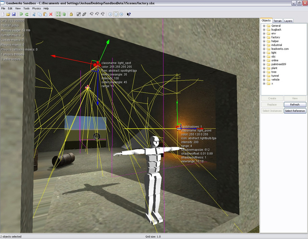Toggle the green move-mode toolbar button
Screen dimensions: 308x239
click(x=58, y=14)
